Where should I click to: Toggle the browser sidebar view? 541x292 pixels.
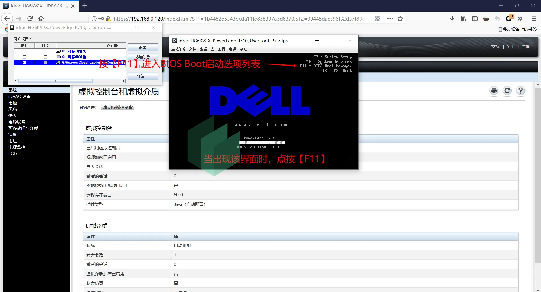click(475, 19)
